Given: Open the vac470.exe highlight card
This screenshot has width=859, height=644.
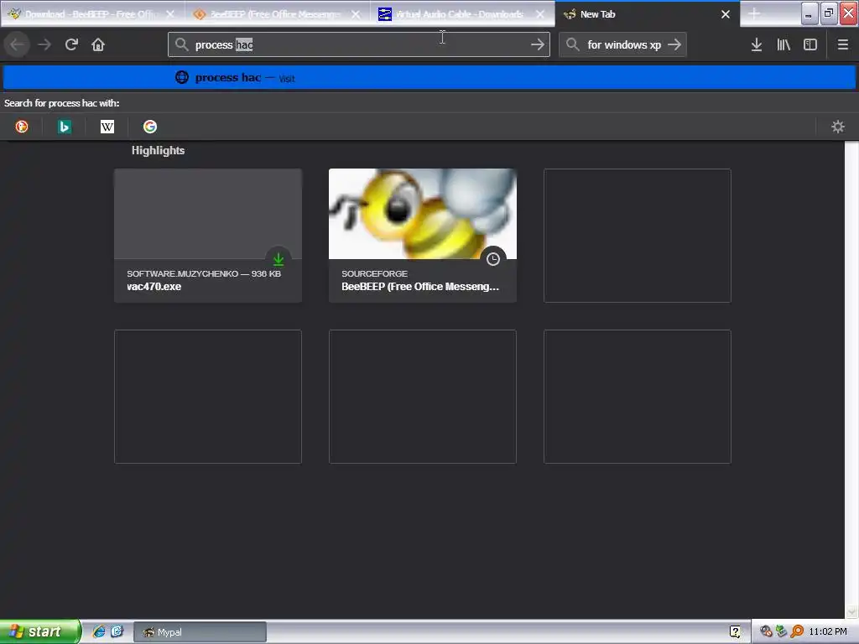Looking at the screenshot, I should (208, 236).
